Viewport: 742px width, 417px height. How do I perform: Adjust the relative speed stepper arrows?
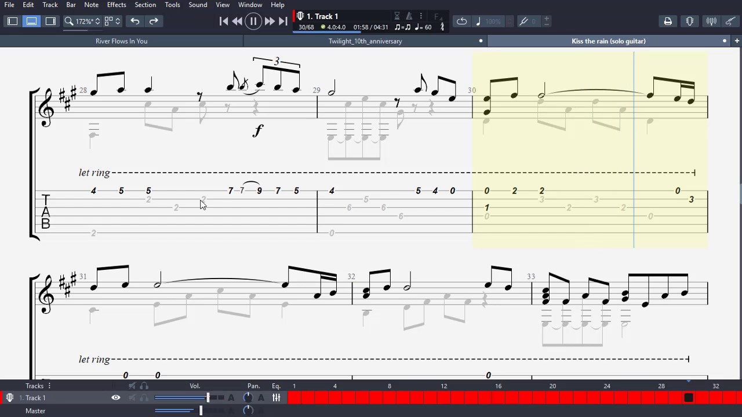510,21
